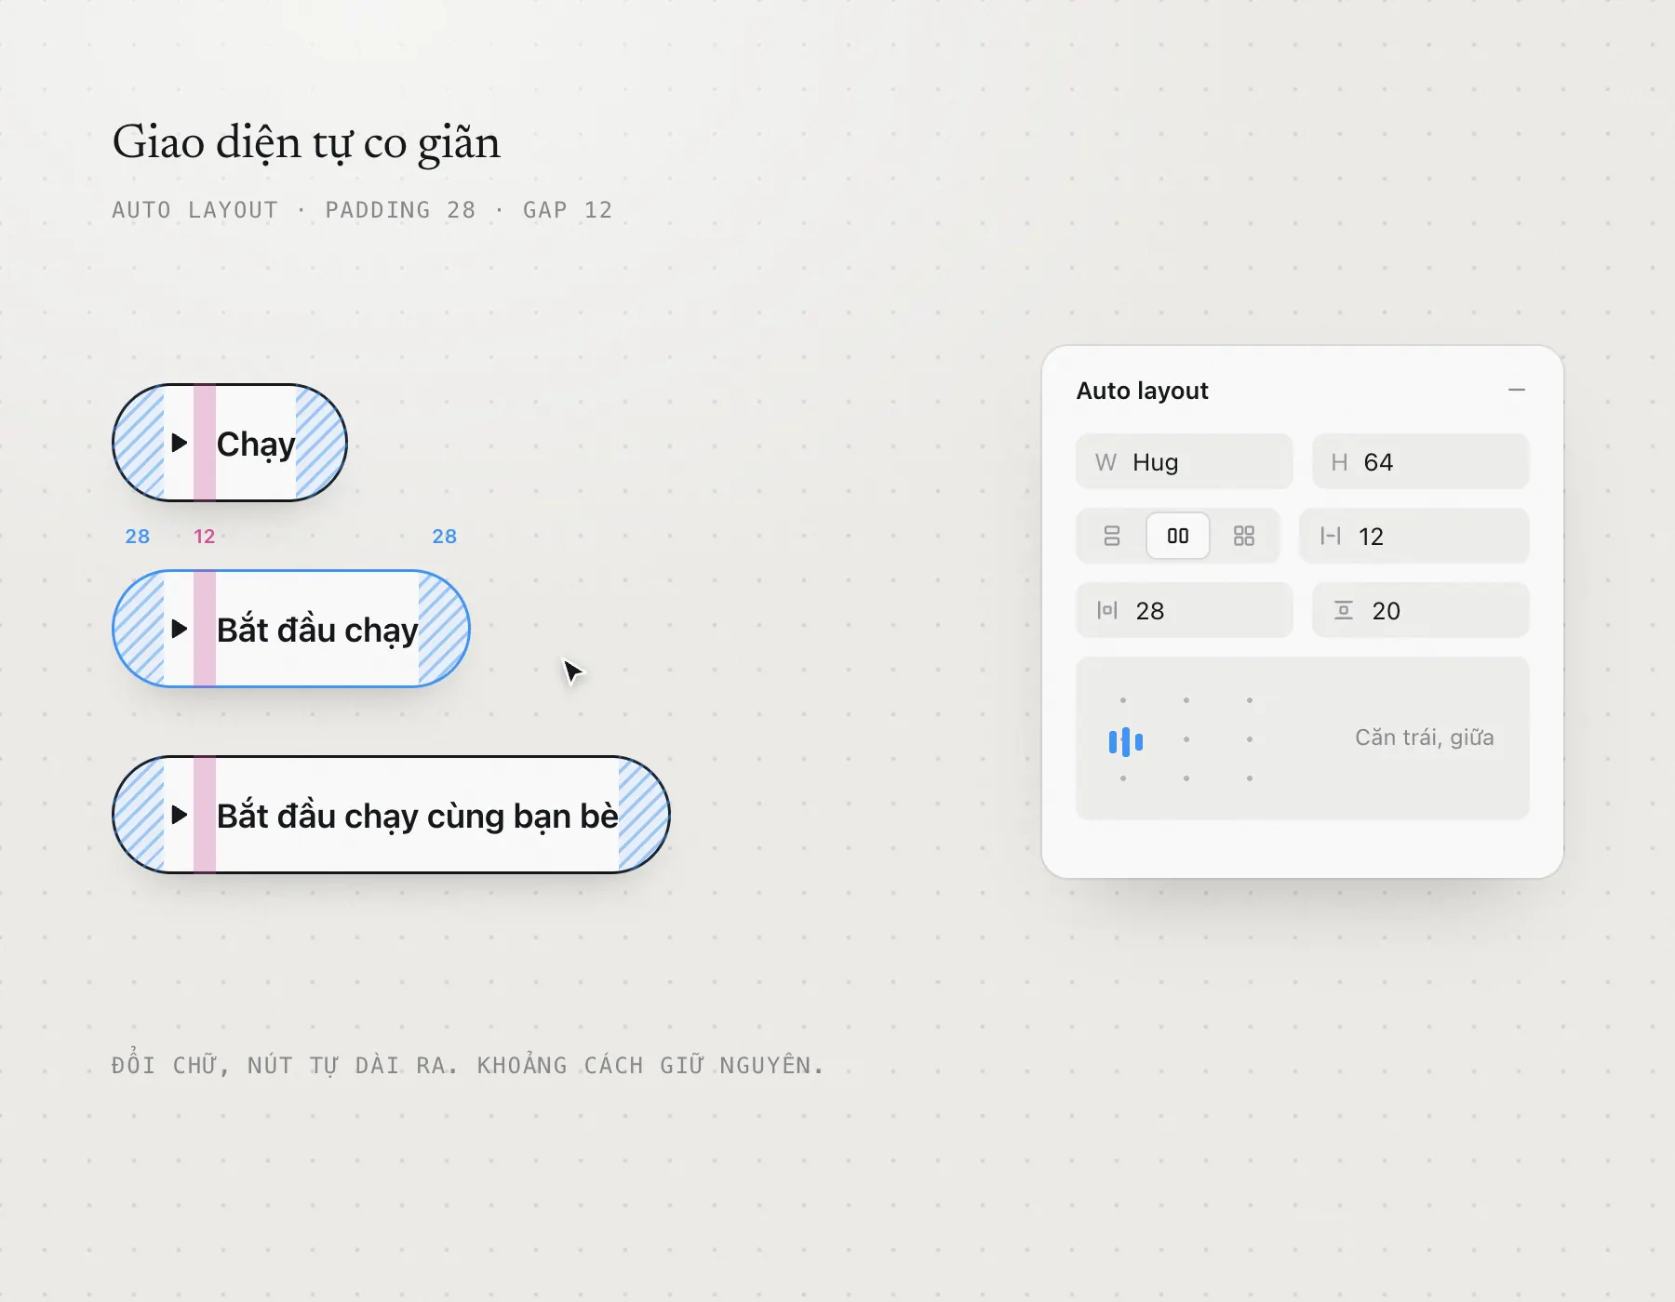Click the caption "ĐỔI CHỮ, NÚT TỰ DÀI RA"
Screen dimensions: 1675x1302
285,1064
